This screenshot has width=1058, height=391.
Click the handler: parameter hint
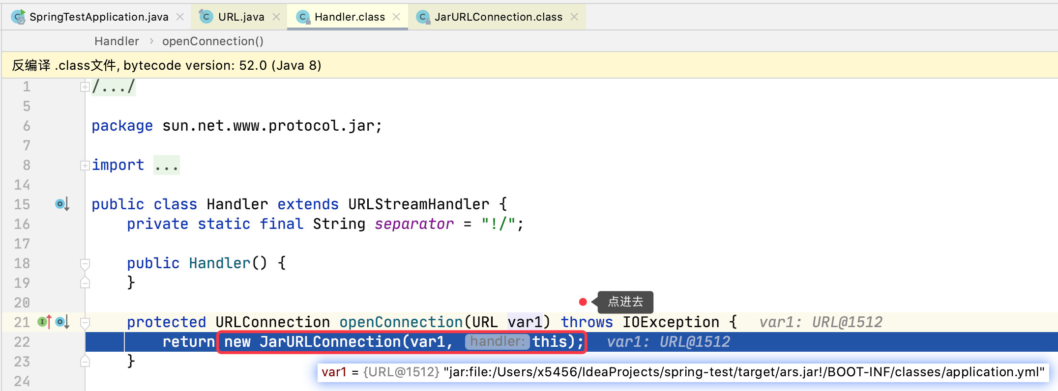(x=498, y=341)
